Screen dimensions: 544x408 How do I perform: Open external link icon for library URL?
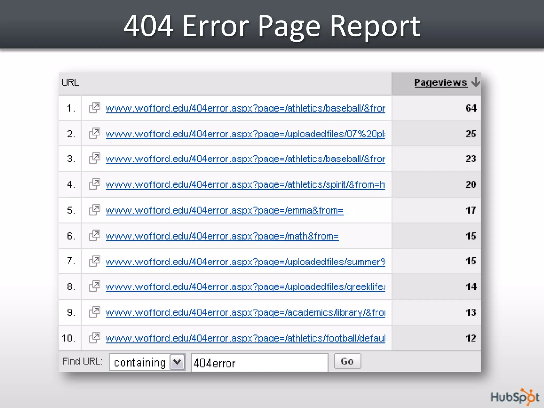click(x=94, y=312)
